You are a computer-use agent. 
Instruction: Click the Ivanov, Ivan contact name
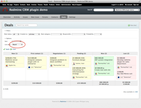(x=80, y=63)
